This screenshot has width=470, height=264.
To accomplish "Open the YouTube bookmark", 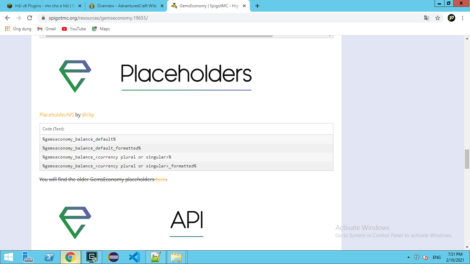I will 74,29.
